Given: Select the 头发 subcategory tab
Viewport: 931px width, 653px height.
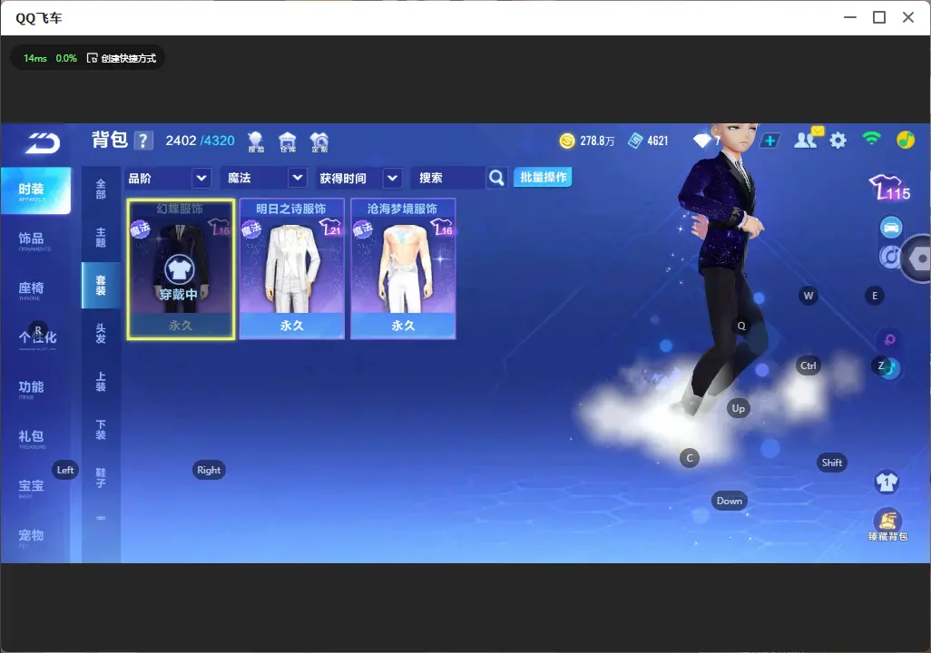Looking at the screenshot, I should click(101, 334).
